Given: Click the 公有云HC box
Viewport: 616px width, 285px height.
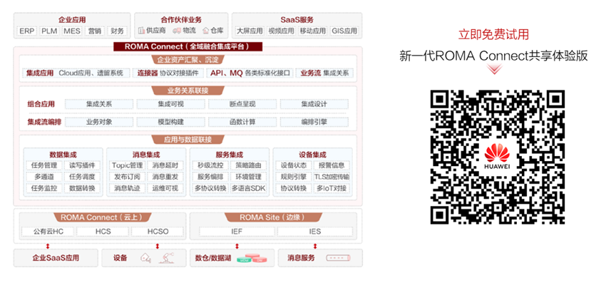Looking at the screenshot, I should point(48,232).
